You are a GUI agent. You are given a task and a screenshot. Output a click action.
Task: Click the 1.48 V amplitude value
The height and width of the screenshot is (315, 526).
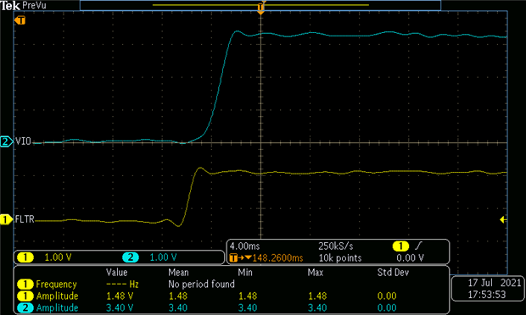click(120, 296)
